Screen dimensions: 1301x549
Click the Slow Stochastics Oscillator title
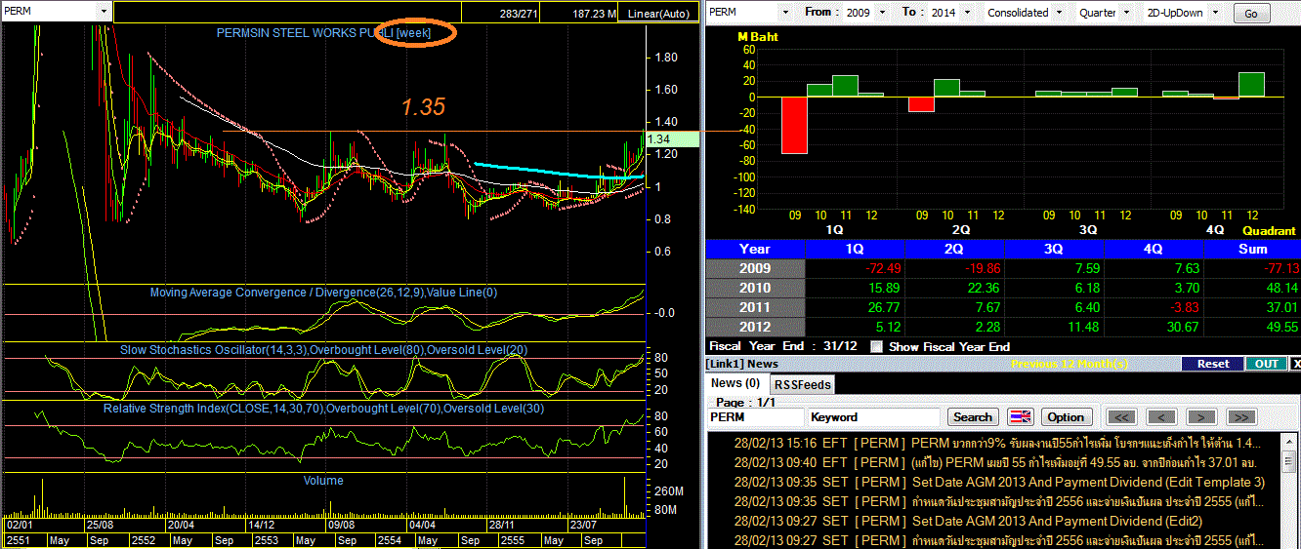pyautogui.click(x=325, y=349)
